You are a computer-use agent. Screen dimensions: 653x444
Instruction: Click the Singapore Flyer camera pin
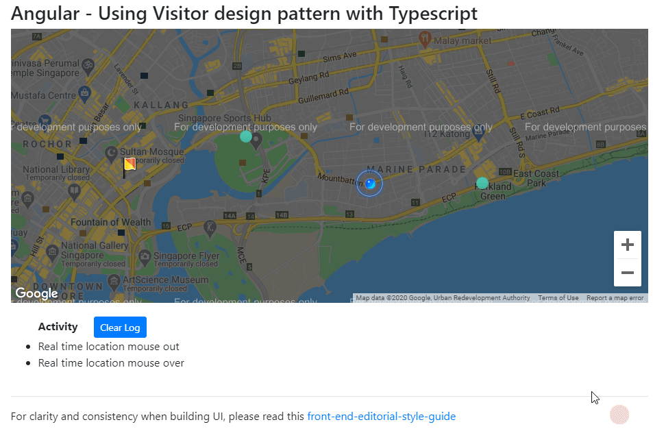point(145,258)
